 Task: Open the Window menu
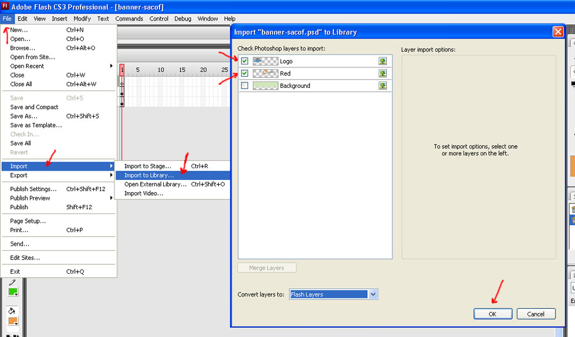click(208, 19)
